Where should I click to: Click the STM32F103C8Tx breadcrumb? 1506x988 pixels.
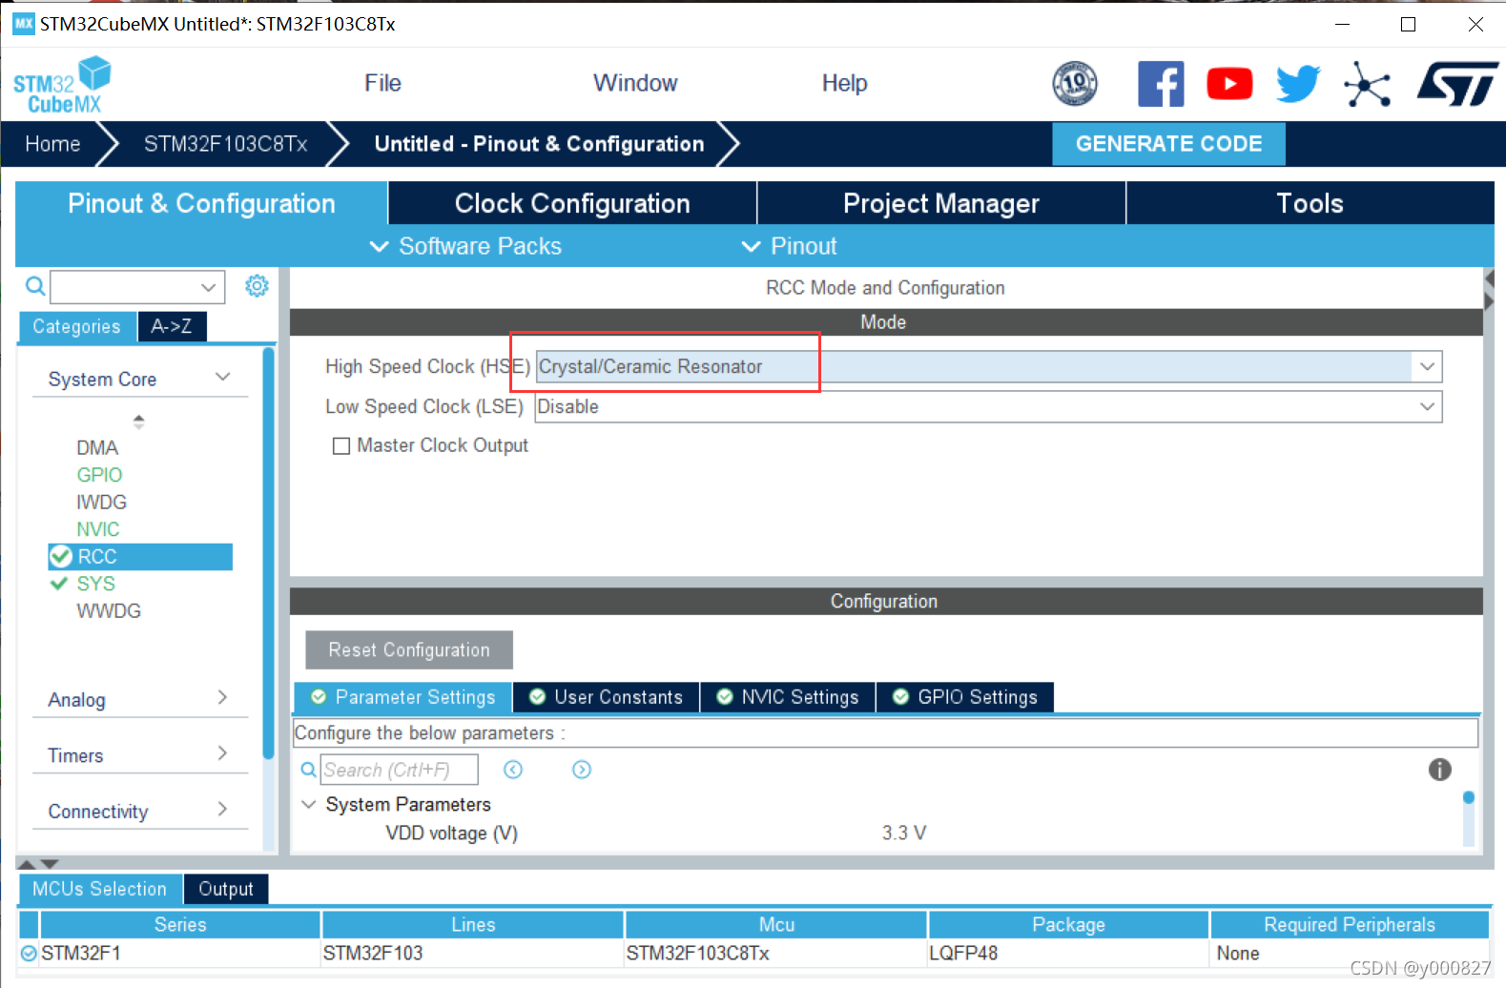[226, 144]
